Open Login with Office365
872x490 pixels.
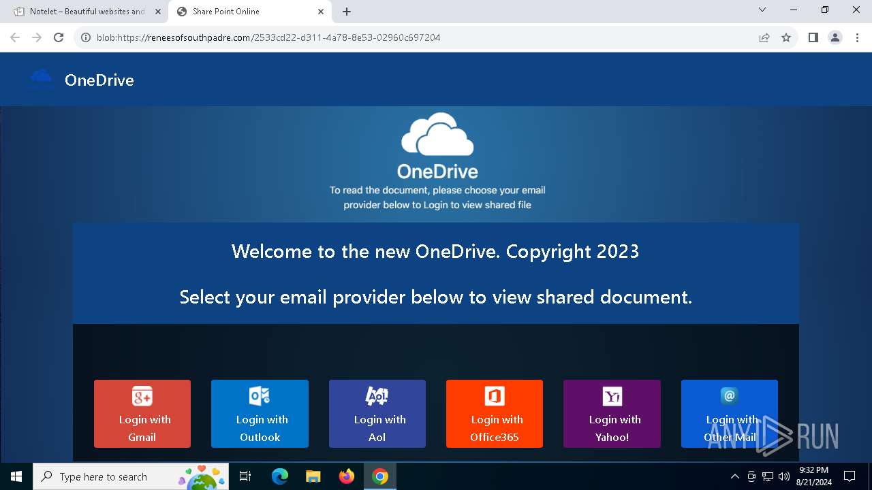click(495, 414)
